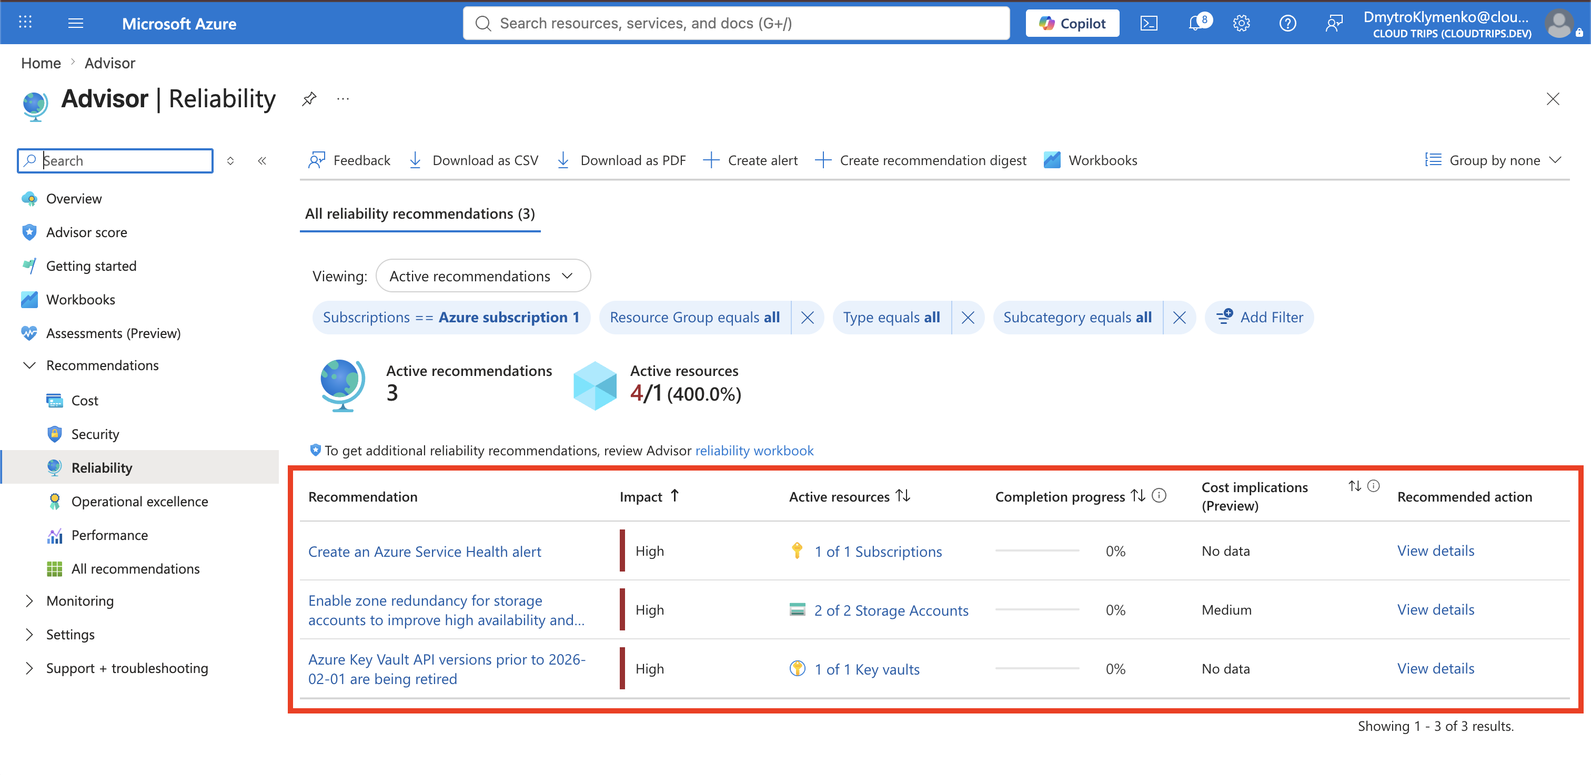Open Cost recommendations
1591x775 pixels.
point(85,401)
